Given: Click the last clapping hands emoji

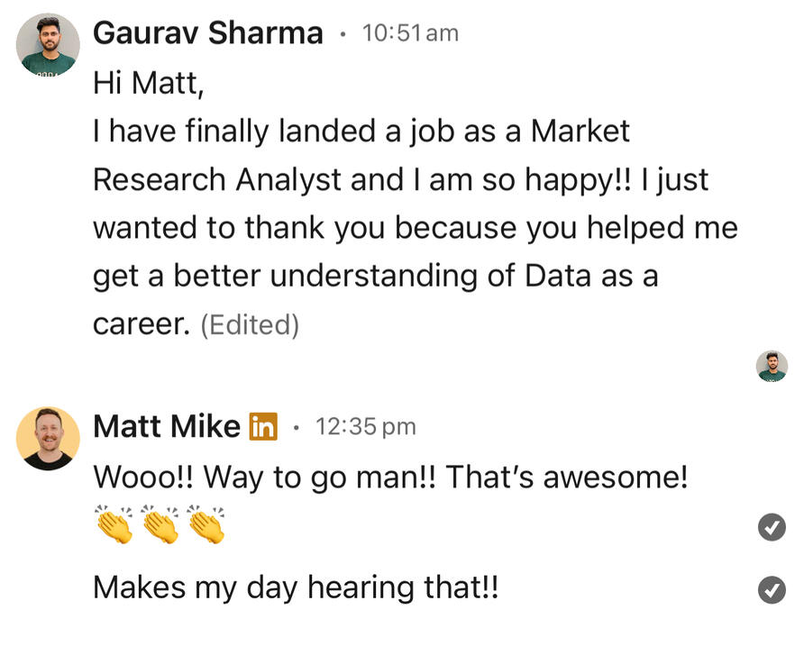Looking at the screenshot, I should click(206, 523).
